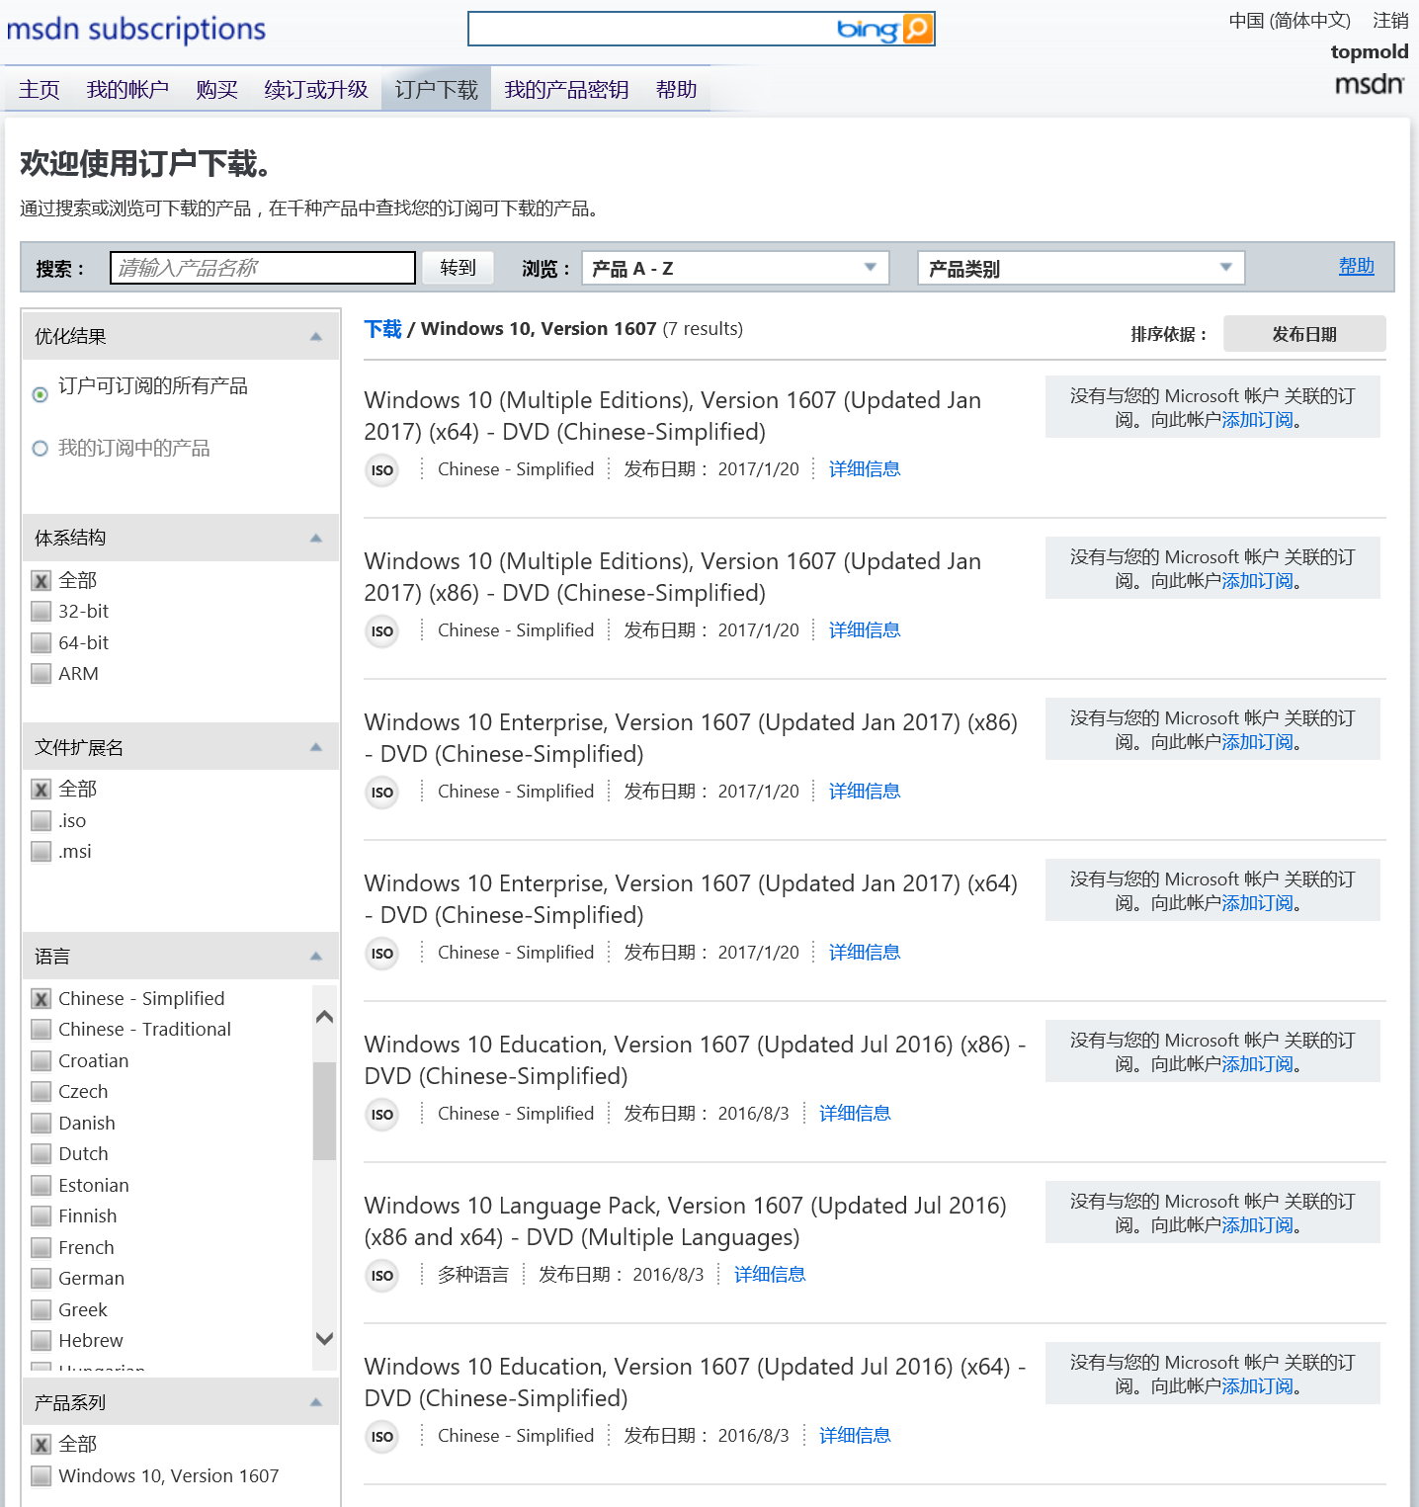Open the 产品 A - Z dropdown
The width and height of the screenshot is (1419, 1507).
735,268
